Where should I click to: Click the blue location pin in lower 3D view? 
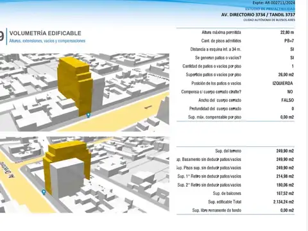pyautogui.click(x=44, y=193)
